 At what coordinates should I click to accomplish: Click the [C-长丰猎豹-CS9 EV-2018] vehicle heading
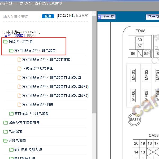[x=22, y=32]
